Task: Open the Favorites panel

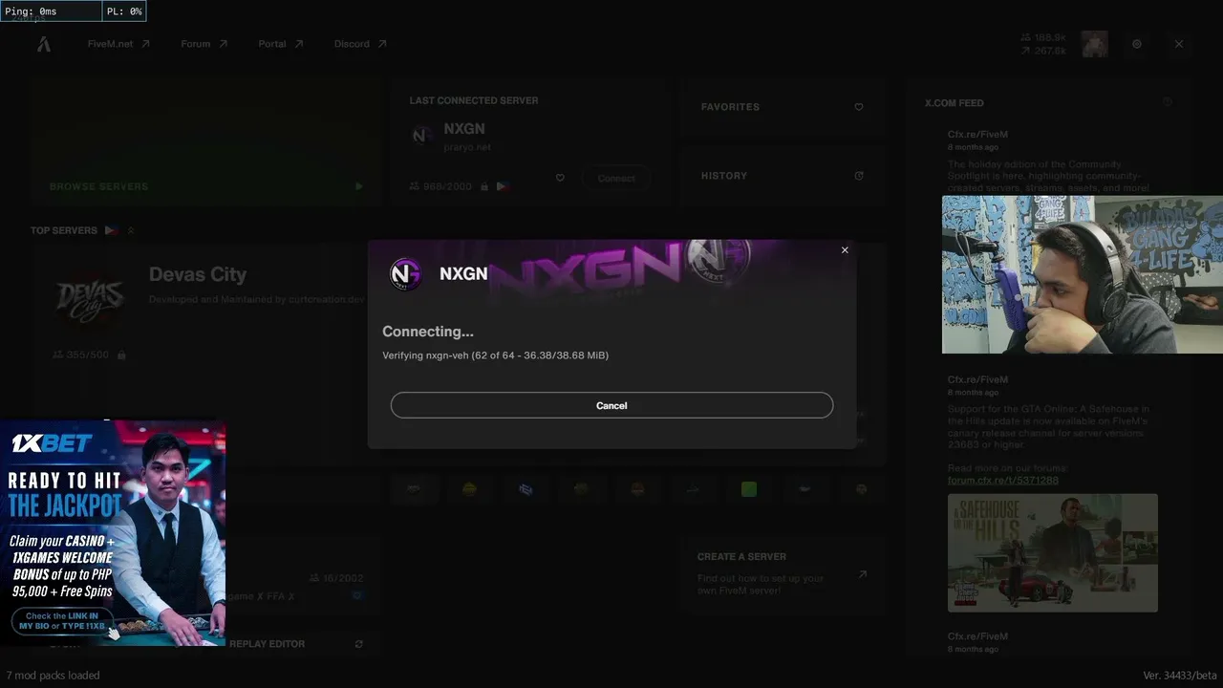Action: [x=783, y=107]
